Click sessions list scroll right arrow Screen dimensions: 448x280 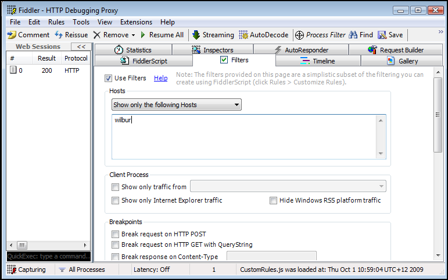click(85, 245)
